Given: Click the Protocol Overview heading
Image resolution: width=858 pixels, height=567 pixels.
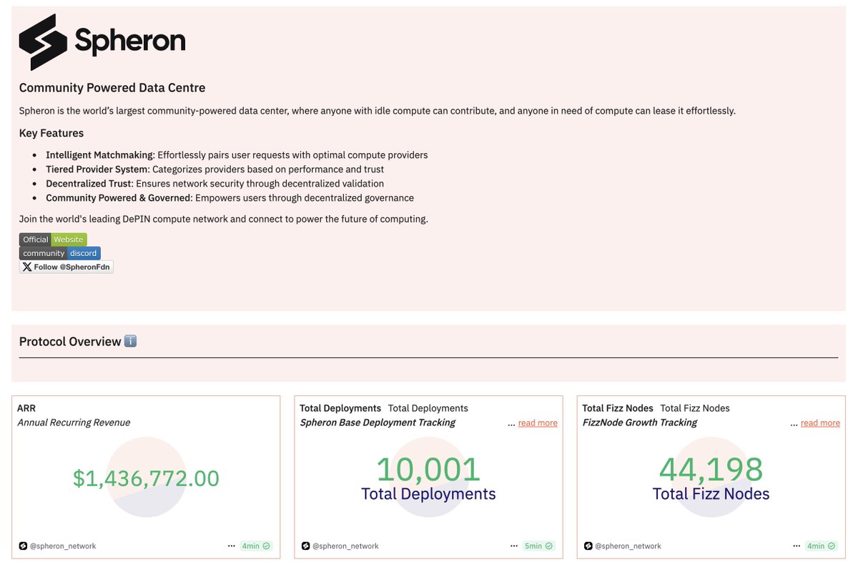Looking at the screenshot, I should (70, 342).
